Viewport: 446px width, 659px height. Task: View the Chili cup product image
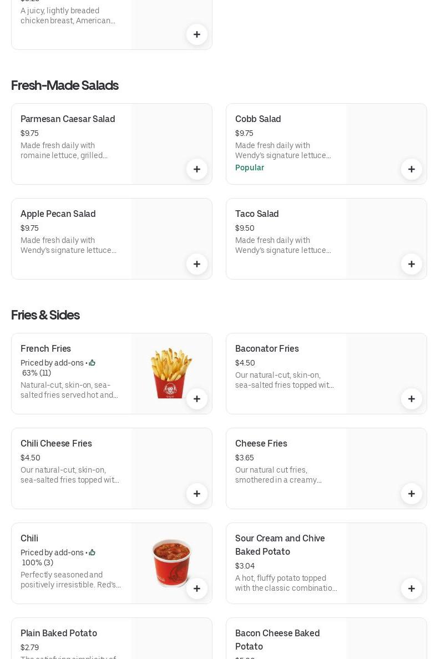click(x=171, y=561)
